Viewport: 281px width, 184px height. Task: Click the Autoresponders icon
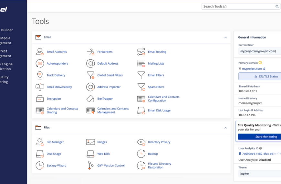pos(40,63)
